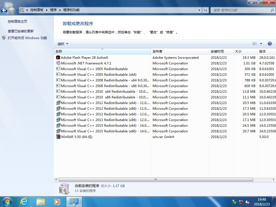Click installed programs icon in details pane

[64, 189]
